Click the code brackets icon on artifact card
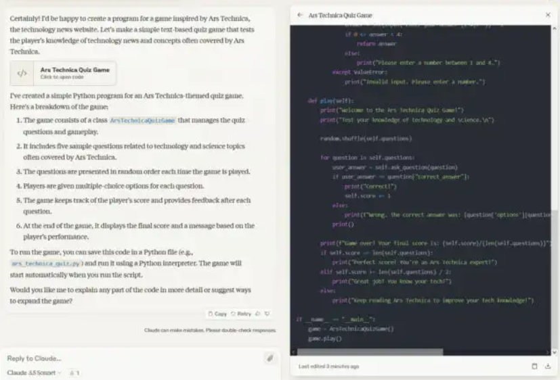560x380 pixels. coord(22,73)
